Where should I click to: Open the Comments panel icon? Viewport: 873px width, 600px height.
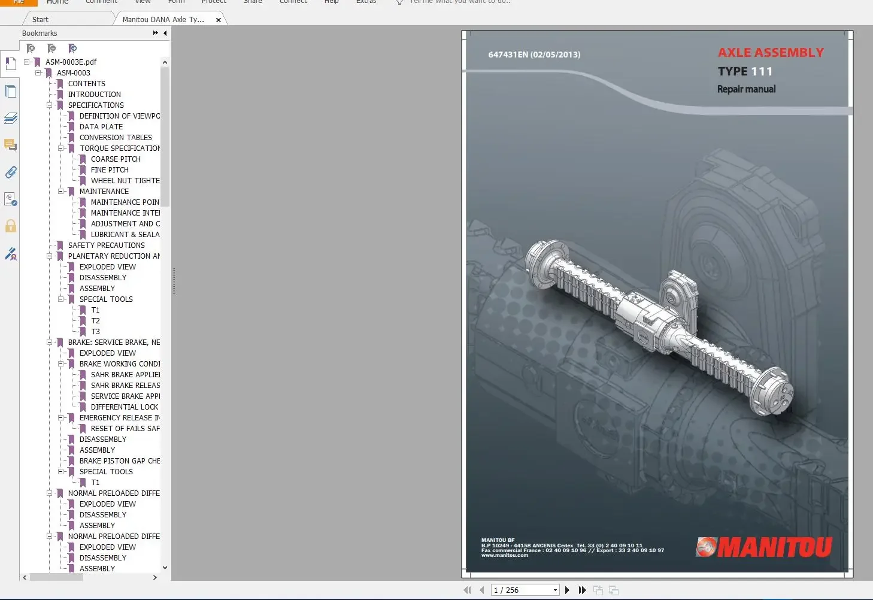(x=10, y=145)
